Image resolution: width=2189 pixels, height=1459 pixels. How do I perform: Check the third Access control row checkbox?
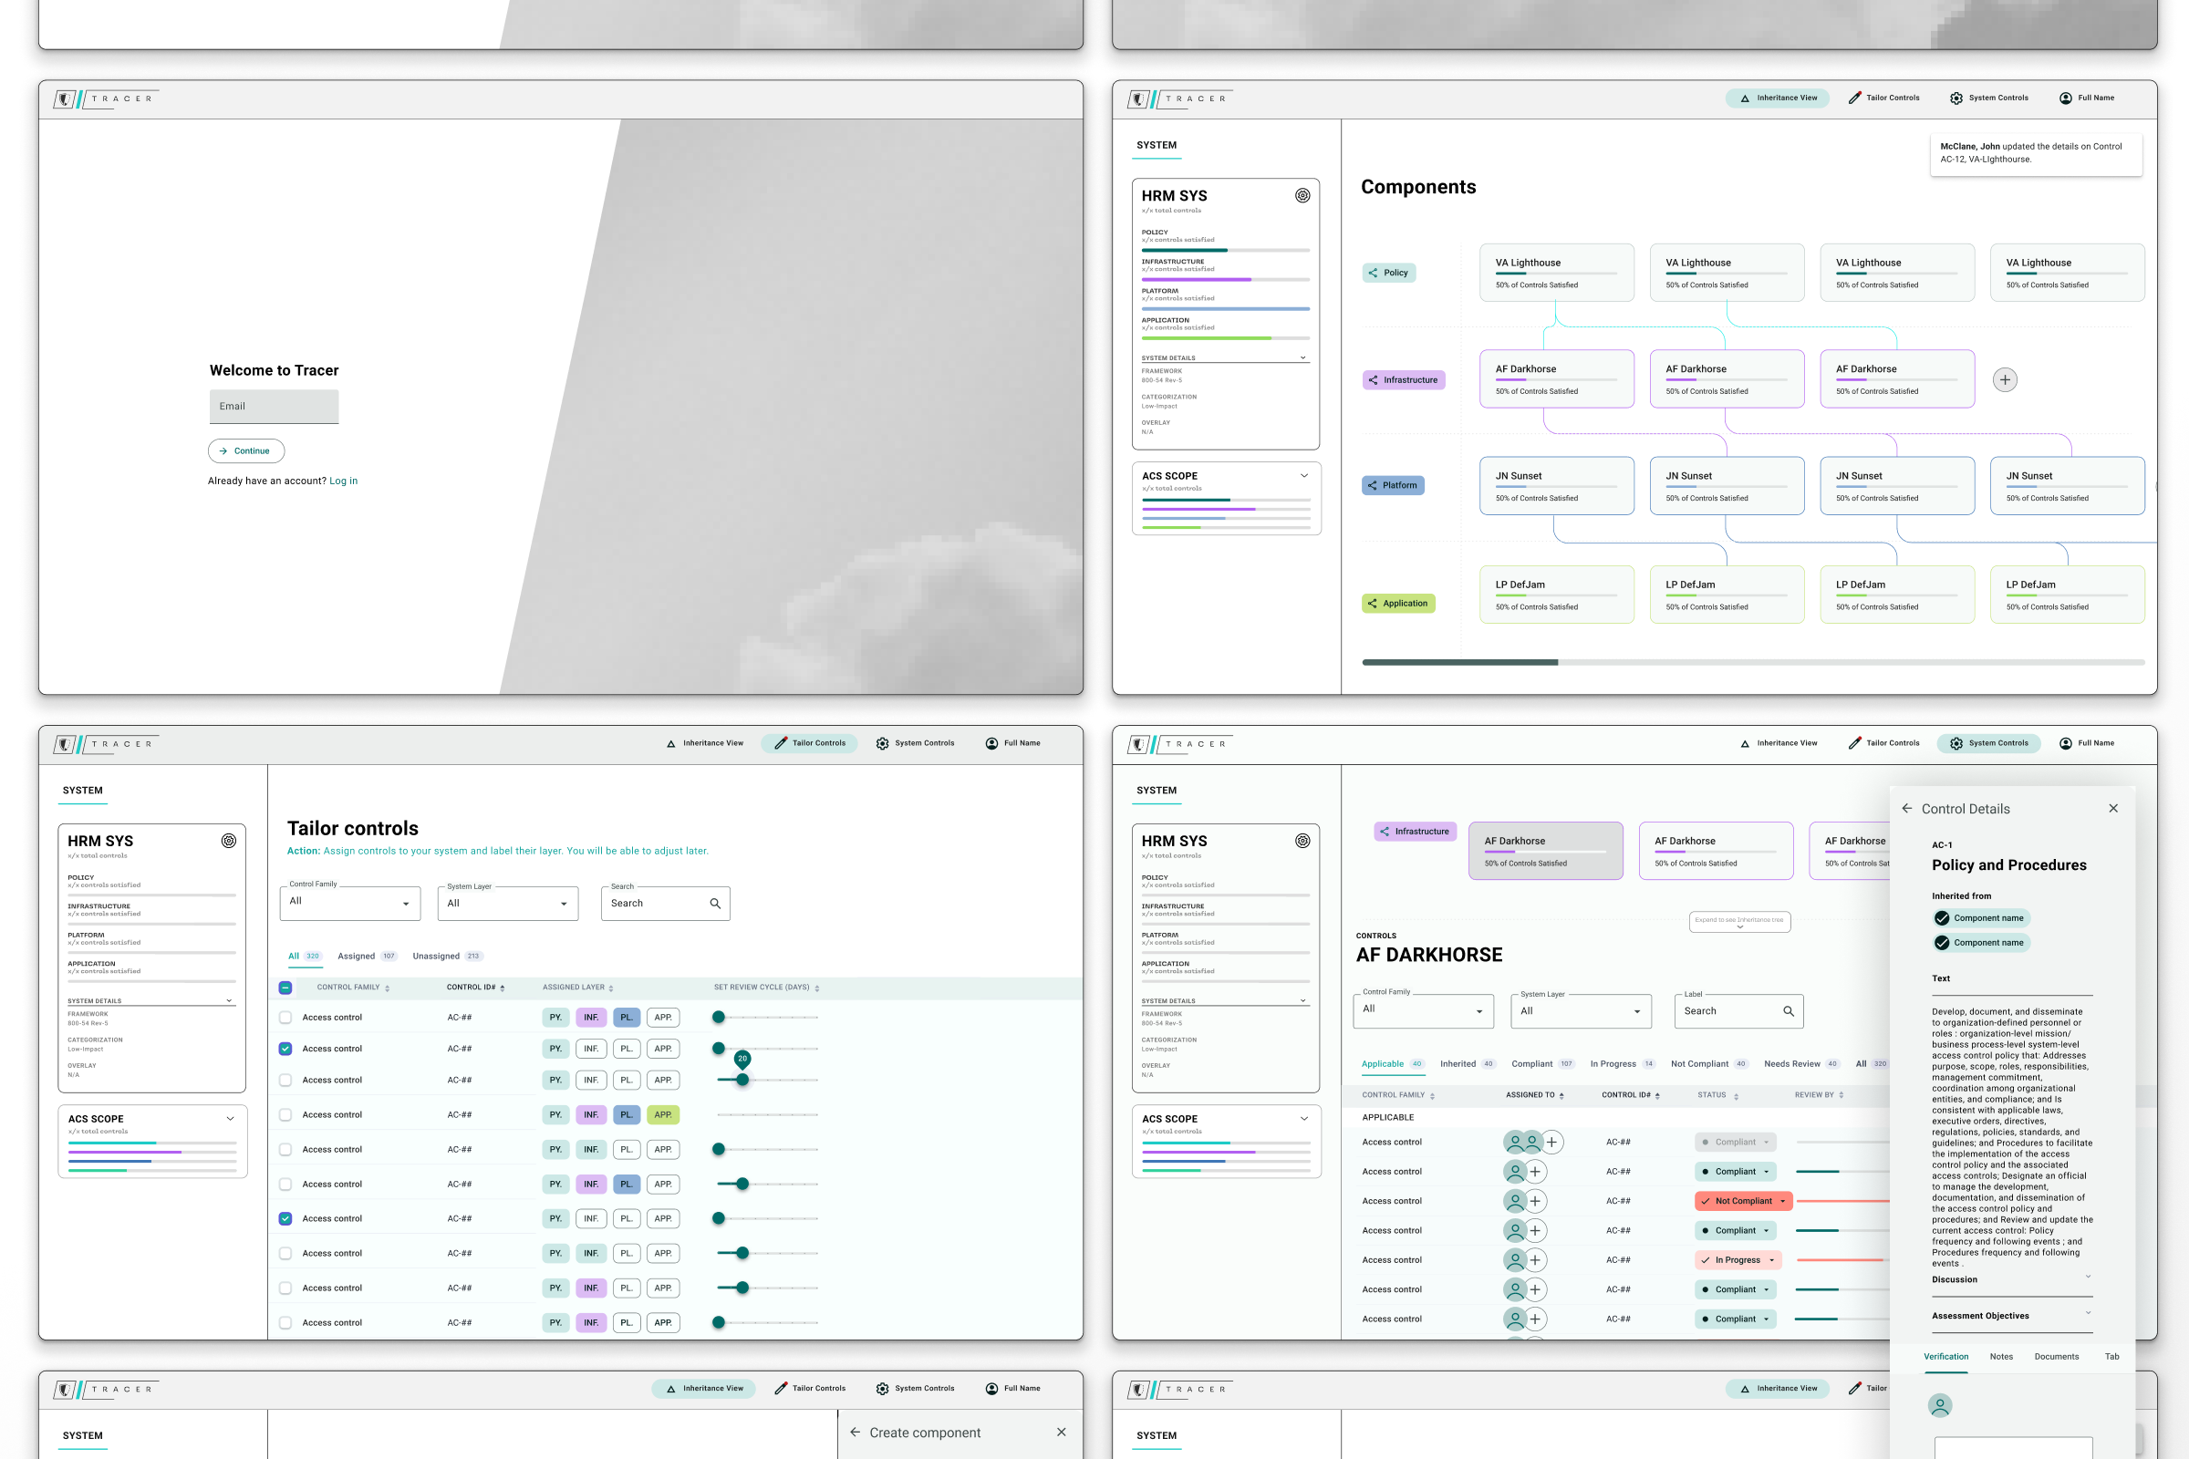(x=285, y=1080)
